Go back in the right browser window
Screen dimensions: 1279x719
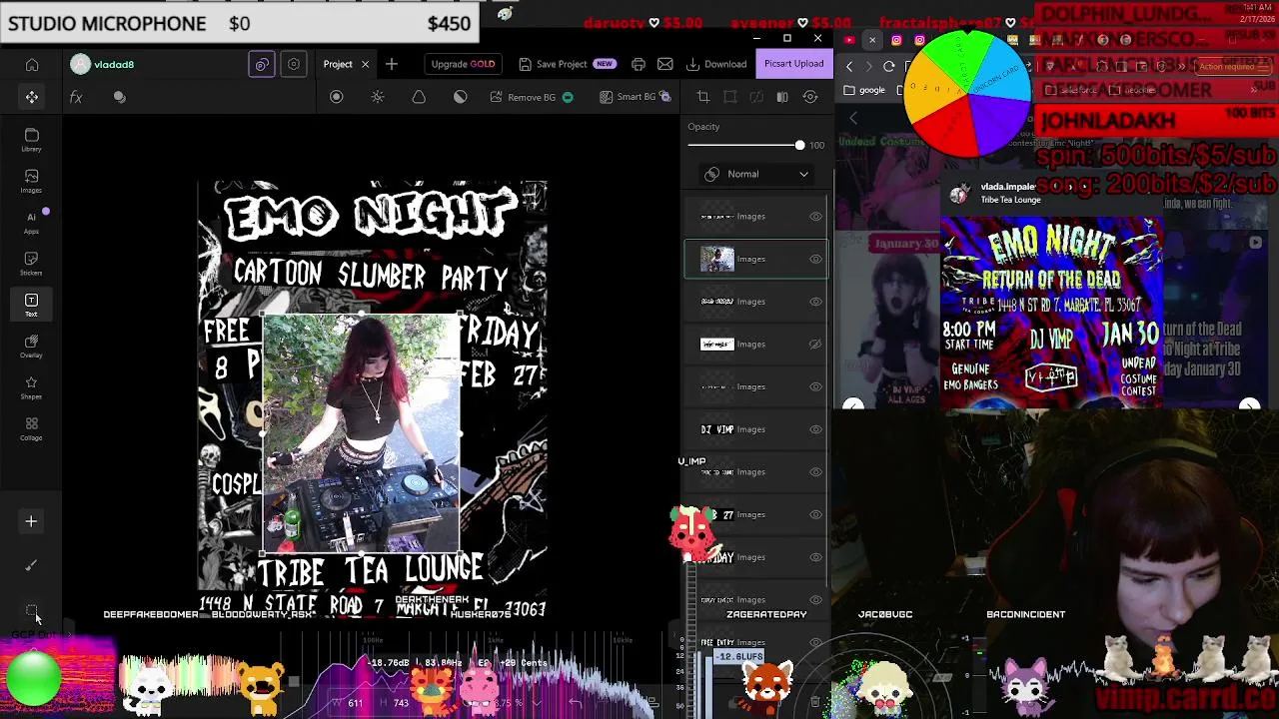pyautogui.click(x=849, y=66)
